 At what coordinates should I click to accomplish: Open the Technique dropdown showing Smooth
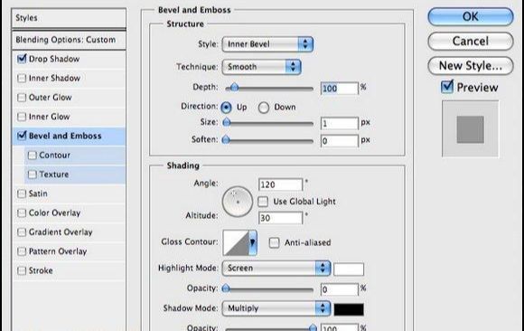(x=261, y=67)
